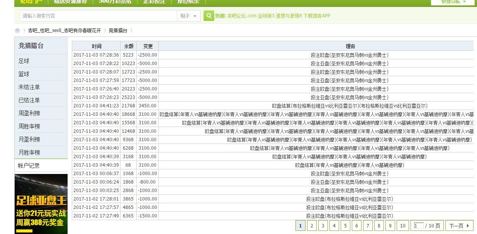
Task: Expand the 快捷导航 quick navigation menu
Action: (453, 2)
